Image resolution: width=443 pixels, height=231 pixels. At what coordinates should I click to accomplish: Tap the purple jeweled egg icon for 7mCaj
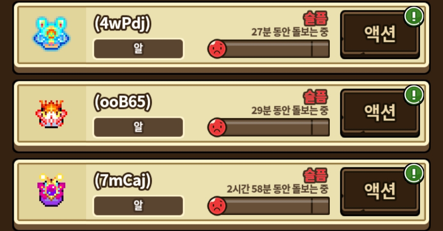point(51,190)
